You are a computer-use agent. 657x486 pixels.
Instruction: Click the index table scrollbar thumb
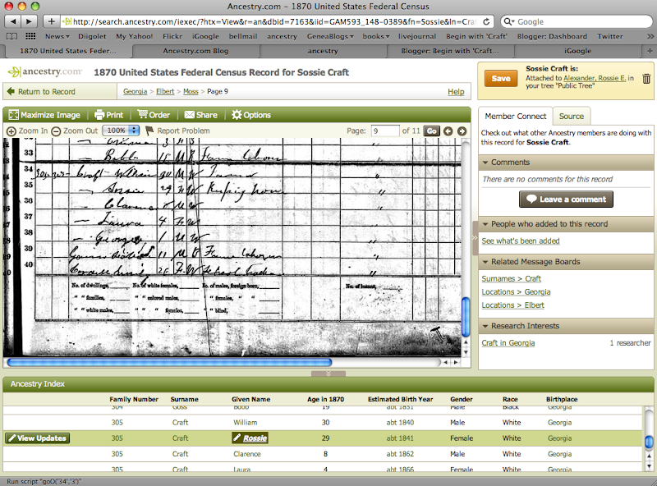pos(649,442)
